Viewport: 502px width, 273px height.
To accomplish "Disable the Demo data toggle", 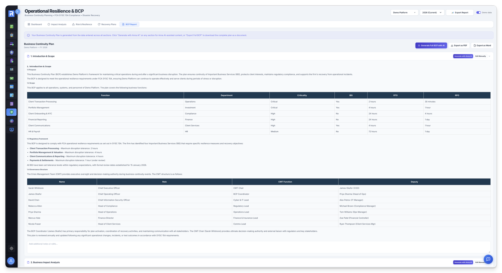I will [478, 12].
